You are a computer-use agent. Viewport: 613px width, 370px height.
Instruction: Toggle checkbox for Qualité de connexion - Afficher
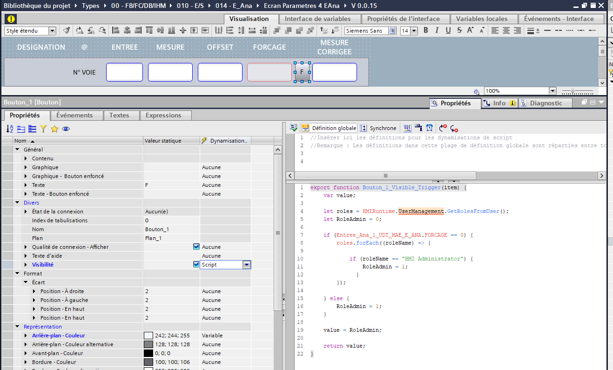pyautogui.click(x=196, y=247)
